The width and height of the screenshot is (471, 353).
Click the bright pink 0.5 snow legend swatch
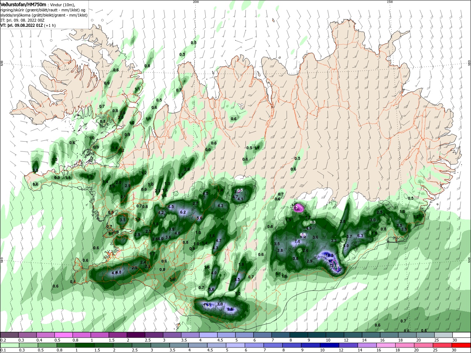(63, 335)
